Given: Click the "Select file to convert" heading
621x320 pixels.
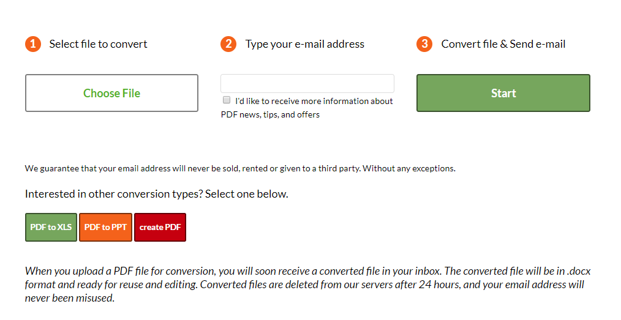Looking at the screenshot, I should [98, 44].
